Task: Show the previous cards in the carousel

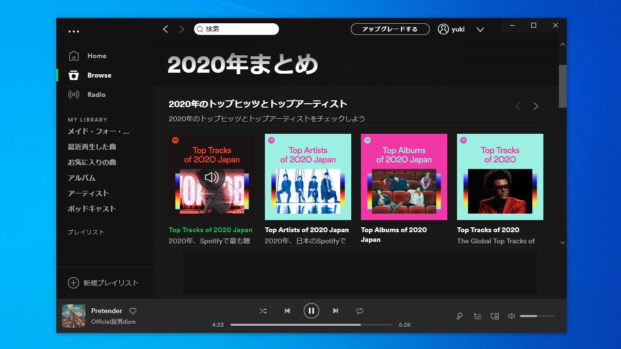Action: tap(518, 106)
